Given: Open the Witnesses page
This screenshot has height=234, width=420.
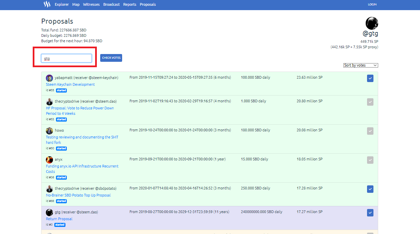Looking at the screenshot, I should point(91,4).
